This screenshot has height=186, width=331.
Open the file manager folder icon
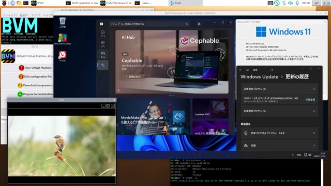[x=19, y=3]
